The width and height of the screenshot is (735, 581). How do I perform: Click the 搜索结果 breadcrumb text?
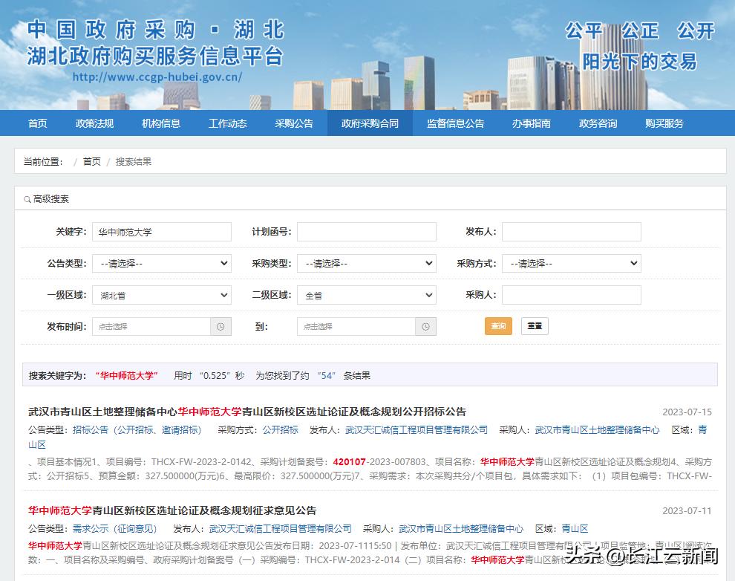[134, 162]
